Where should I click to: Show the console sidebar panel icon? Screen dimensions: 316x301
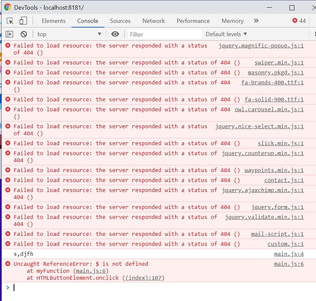coord(9,34)
